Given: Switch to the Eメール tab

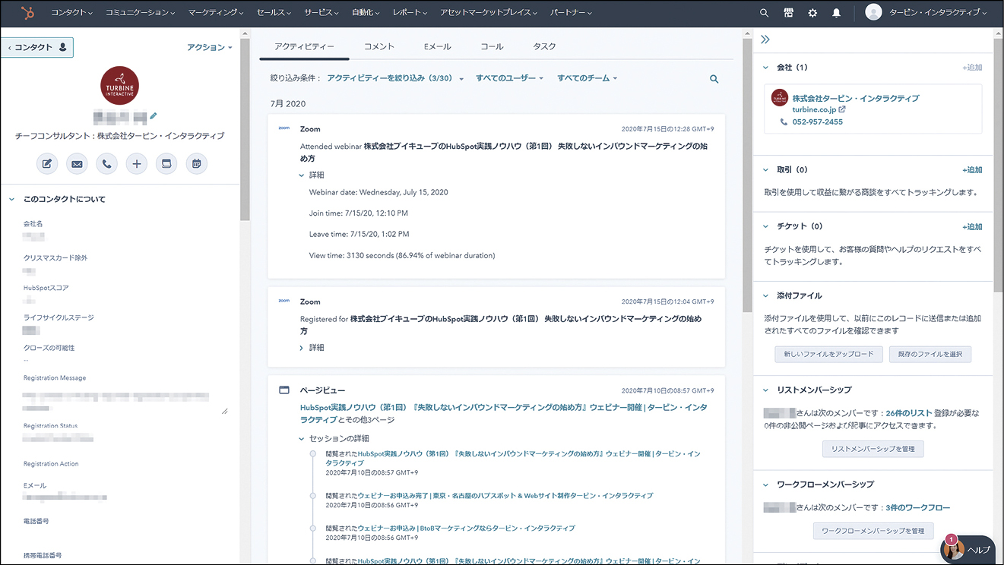Looking at the screenshot, I should pos(438,47).
